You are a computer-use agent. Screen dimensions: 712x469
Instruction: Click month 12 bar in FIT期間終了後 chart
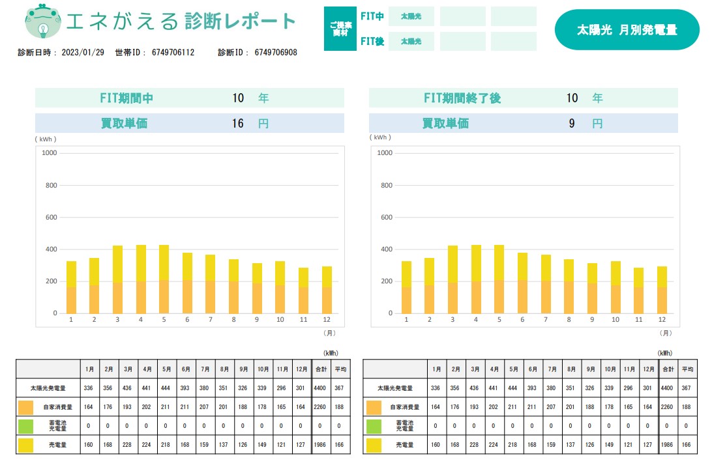tap(662, 290)
